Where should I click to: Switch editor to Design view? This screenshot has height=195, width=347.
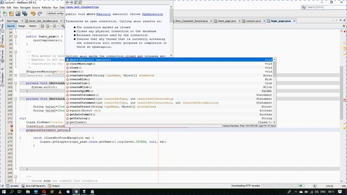[22, 26]
